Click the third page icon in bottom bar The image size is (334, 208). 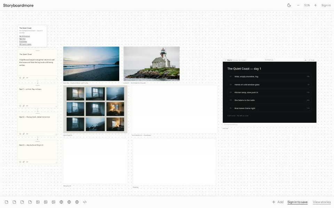[x=22, y=202]
